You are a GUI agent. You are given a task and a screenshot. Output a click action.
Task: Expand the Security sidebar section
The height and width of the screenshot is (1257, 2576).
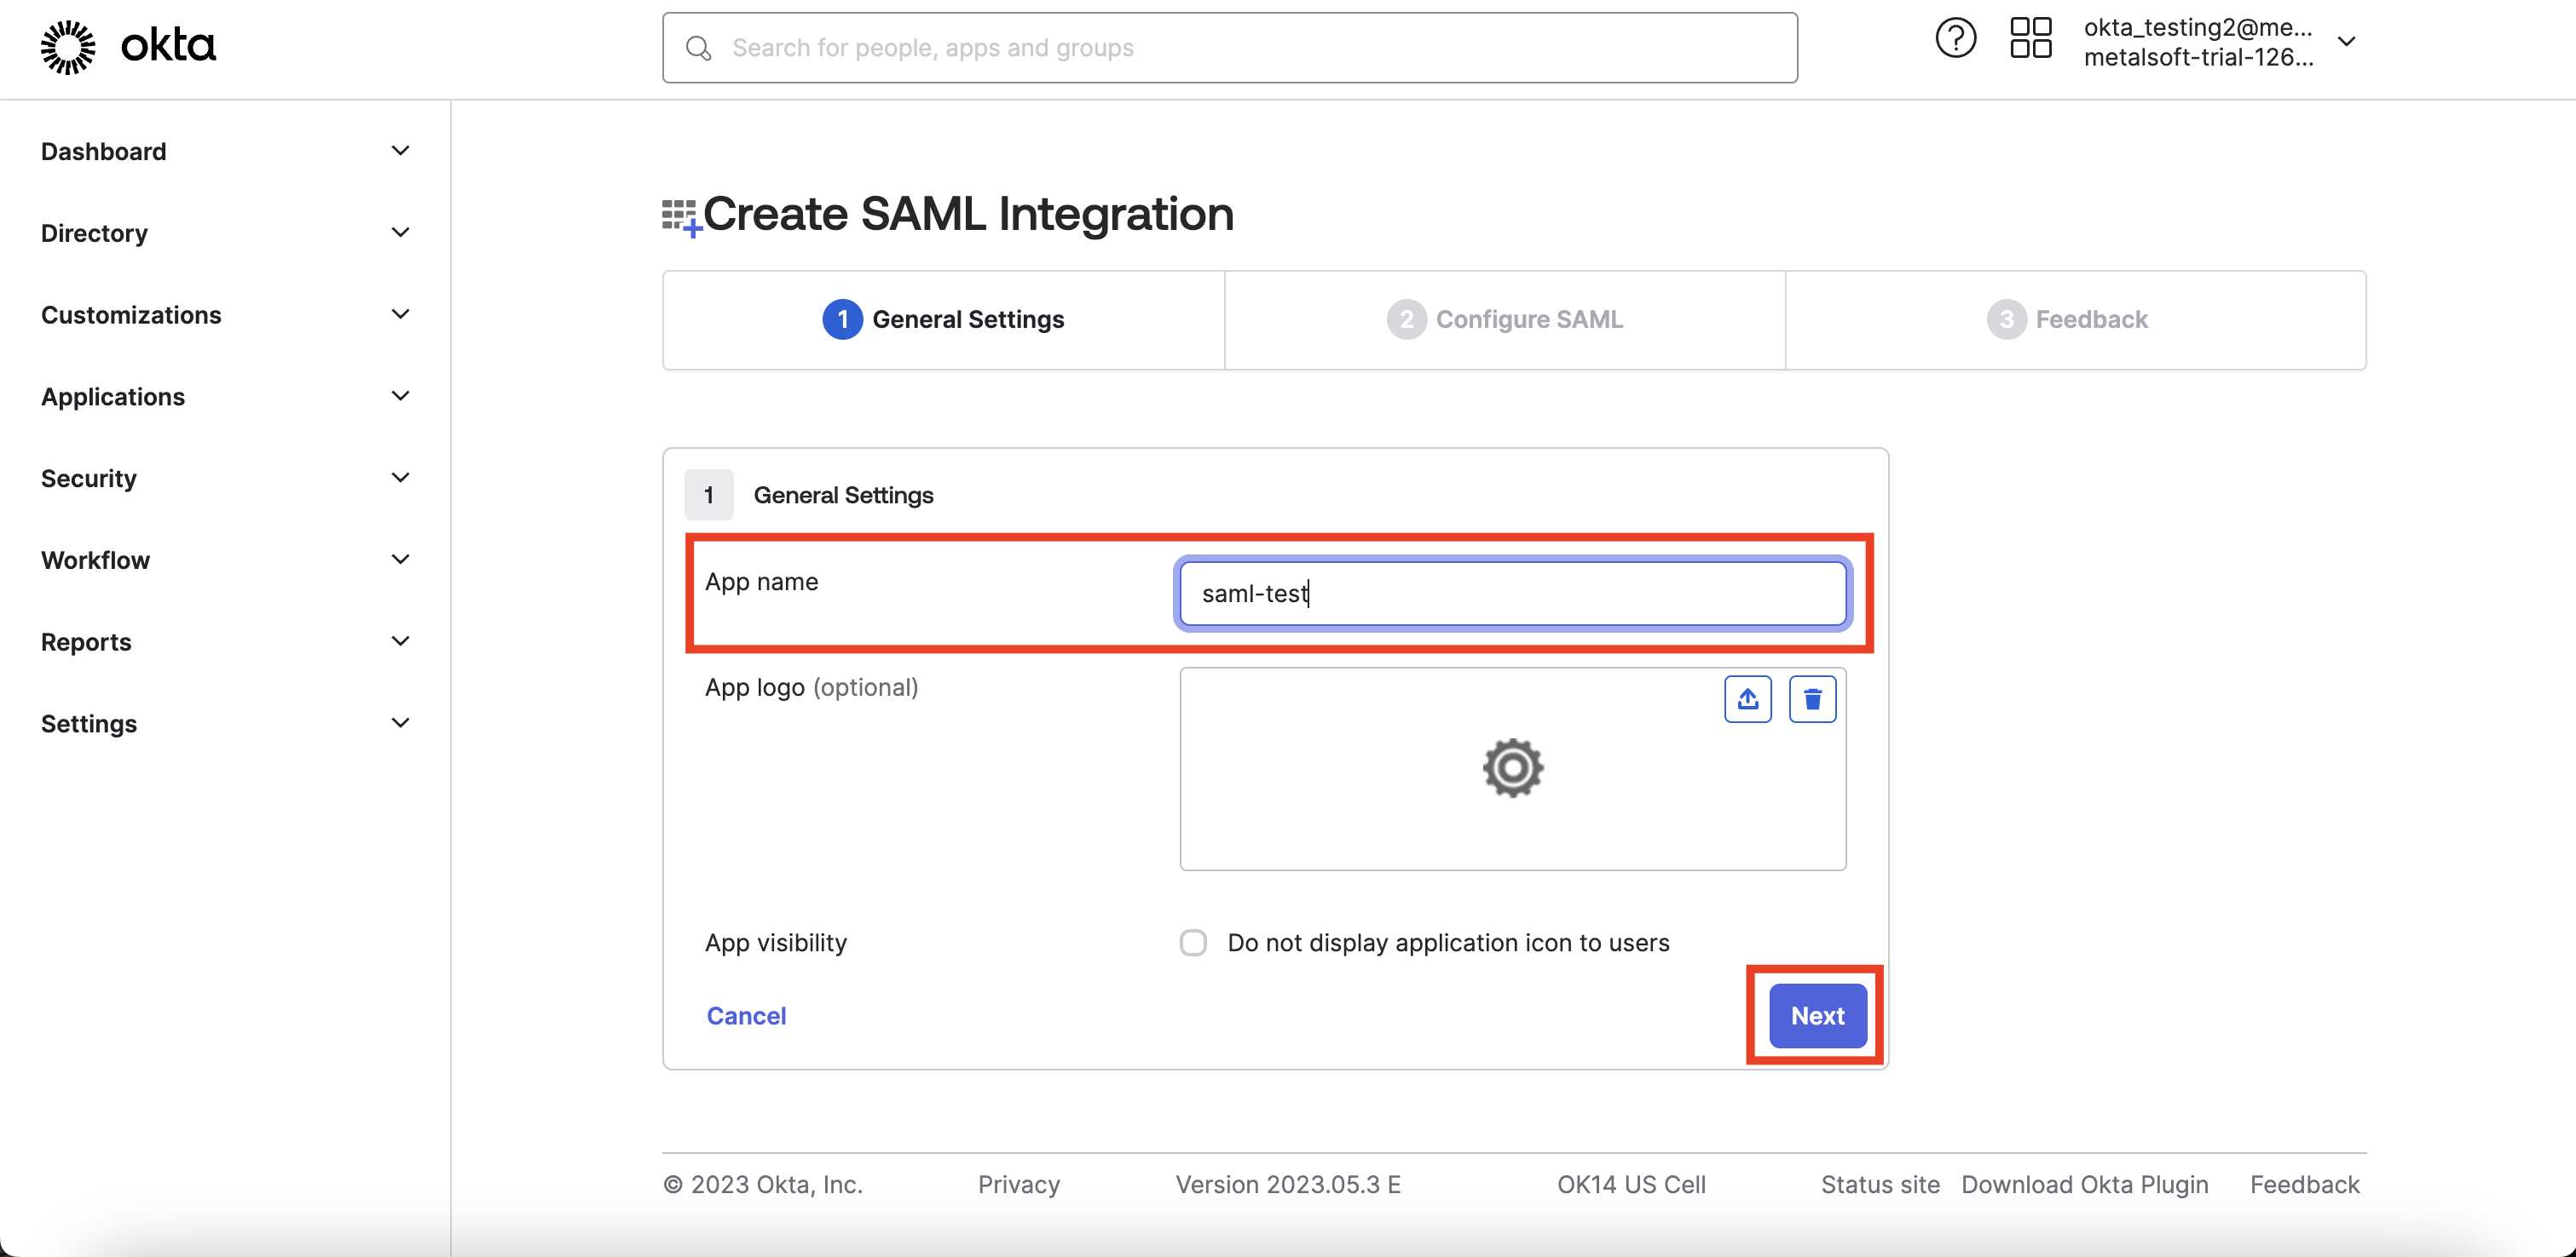(x=400, y=478)
